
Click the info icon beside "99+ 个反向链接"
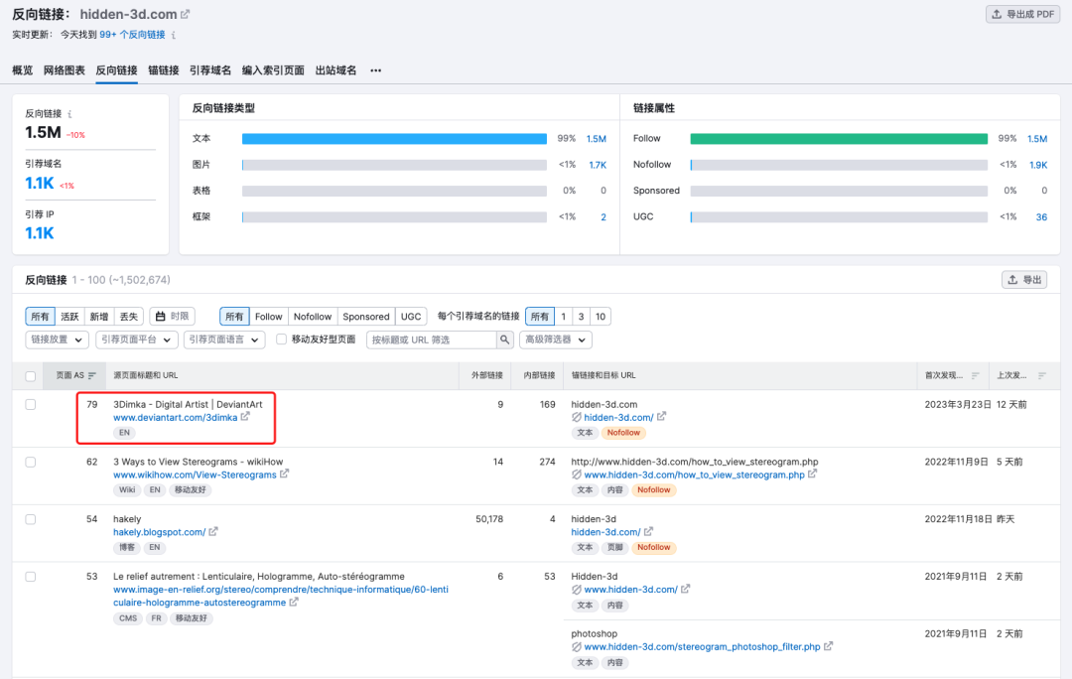[174, 35]
